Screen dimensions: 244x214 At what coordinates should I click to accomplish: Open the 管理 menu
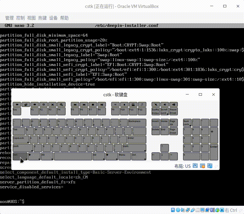[x=9, y=18]
